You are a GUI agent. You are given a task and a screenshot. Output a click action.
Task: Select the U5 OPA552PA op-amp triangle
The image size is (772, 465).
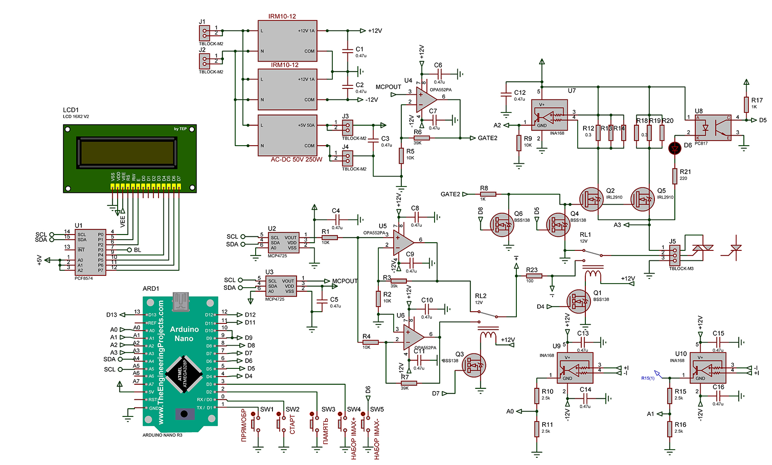402,242
